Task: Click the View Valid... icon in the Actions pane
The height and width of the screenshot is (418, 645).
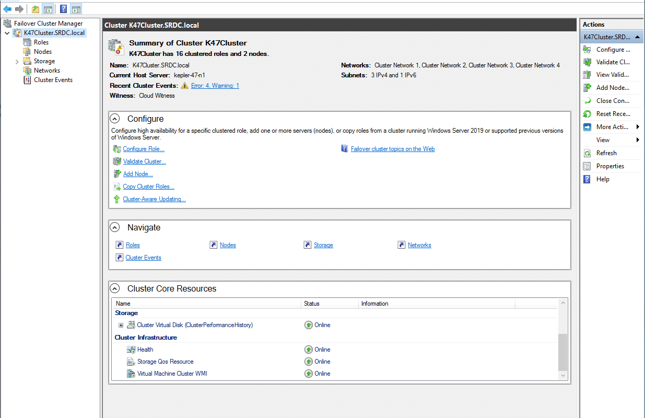Action: tap(587, 75)
